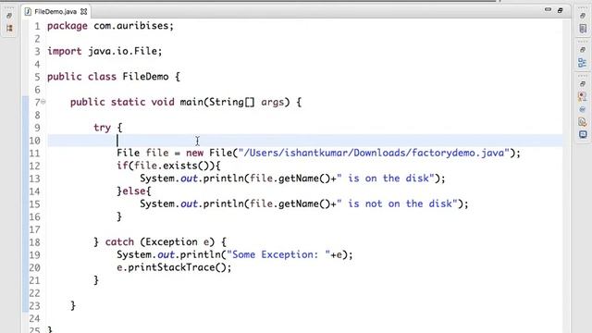Viewport: 592px width, 333px height.
Task: Close the FileDemo.java editor tab
Action: tap(83, 12)
